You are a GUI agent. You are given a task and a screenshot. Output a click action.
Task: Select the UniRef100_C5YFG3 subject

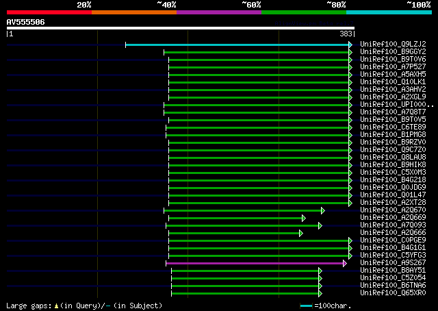click(393, 256)
